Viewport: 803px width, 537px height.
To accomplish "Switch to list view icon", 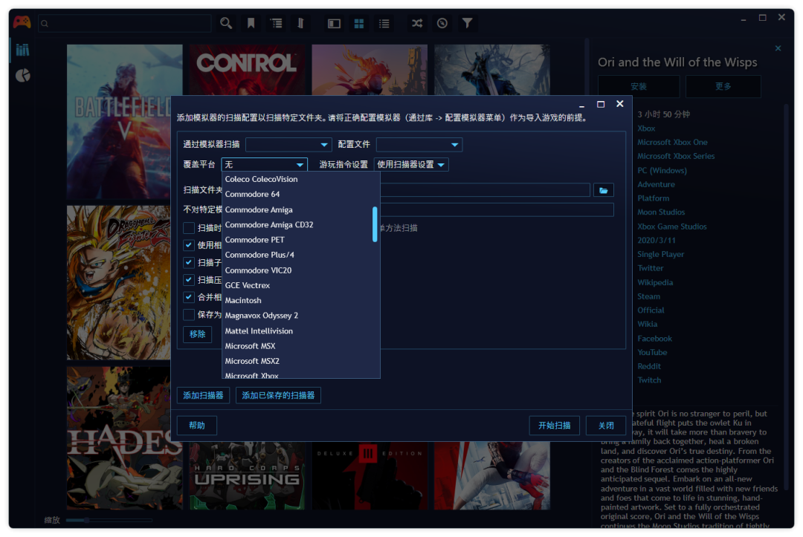I will (x=384, y=24).
